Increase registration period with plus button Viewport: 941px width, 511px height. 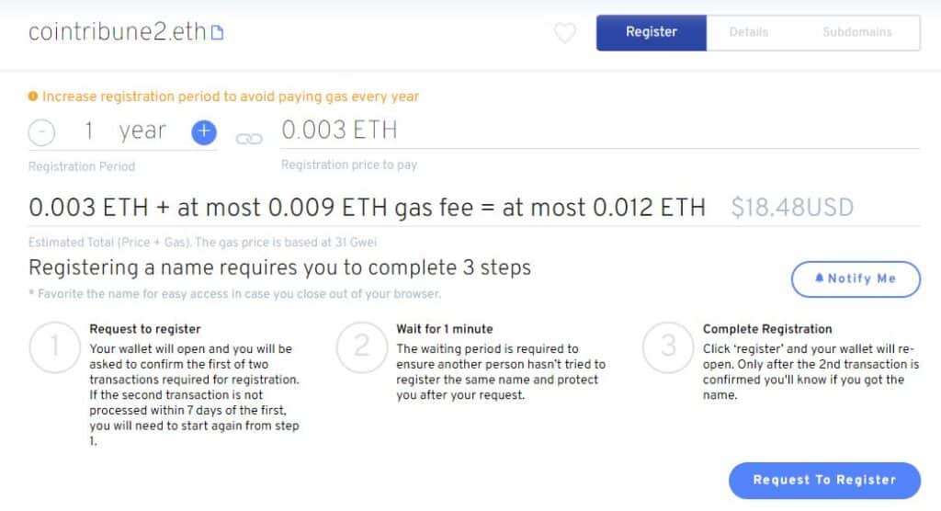coord(204,132)
